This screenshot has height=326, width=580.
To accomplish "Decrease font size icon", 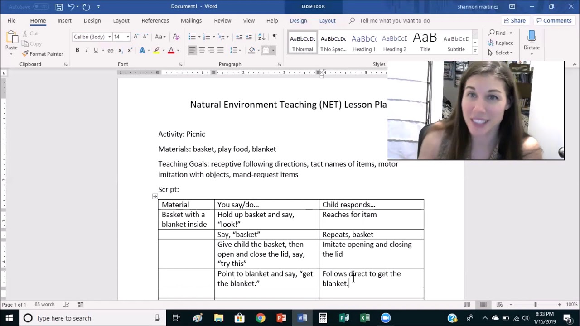I will click(145, 37).
